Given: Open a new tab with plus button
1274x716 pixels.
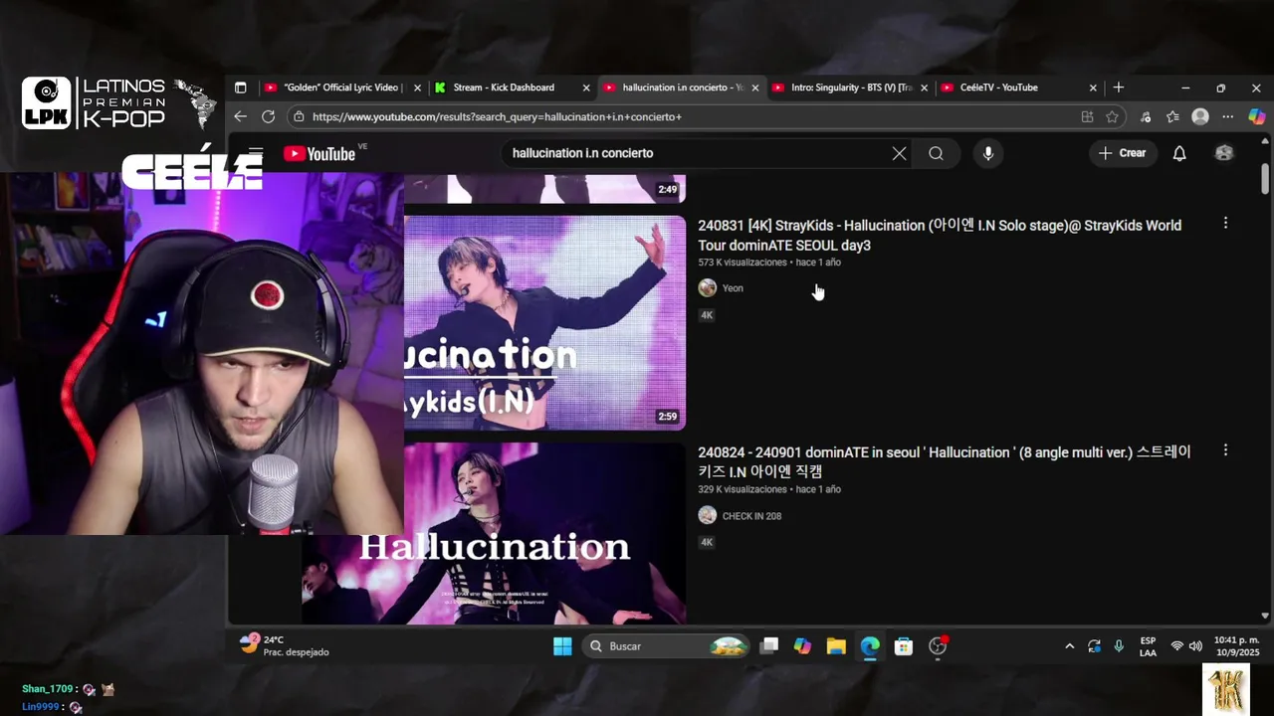Looking at the screenshot, I should click(x=1118, y=88).
